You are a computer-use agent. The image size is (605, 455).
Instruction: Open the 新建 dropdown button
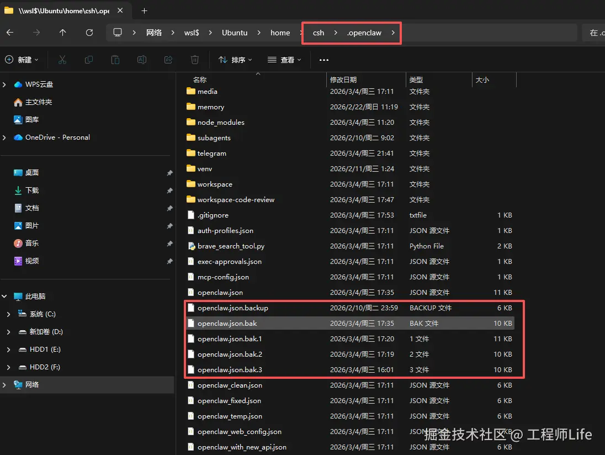click(22, 60)
